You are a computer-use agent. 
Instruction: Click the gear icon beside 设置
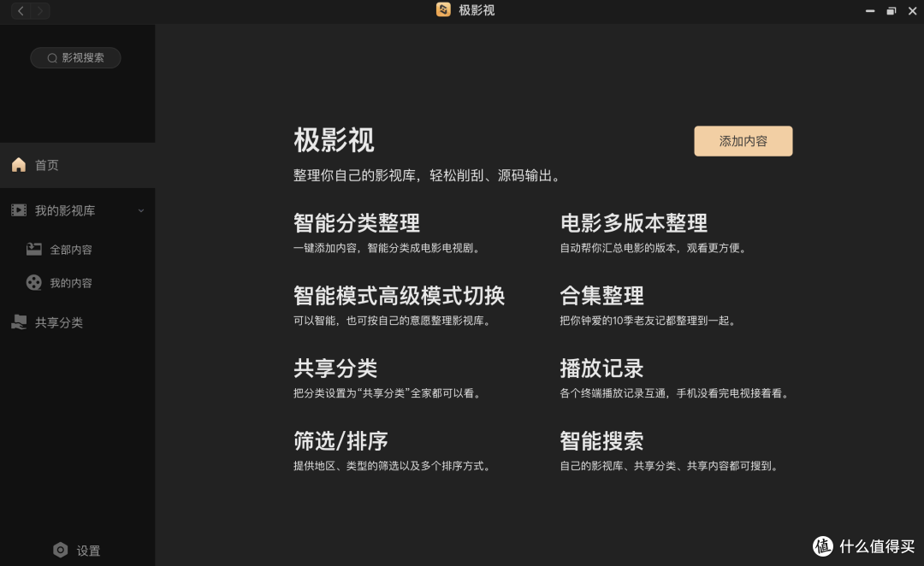click(60, 550)
